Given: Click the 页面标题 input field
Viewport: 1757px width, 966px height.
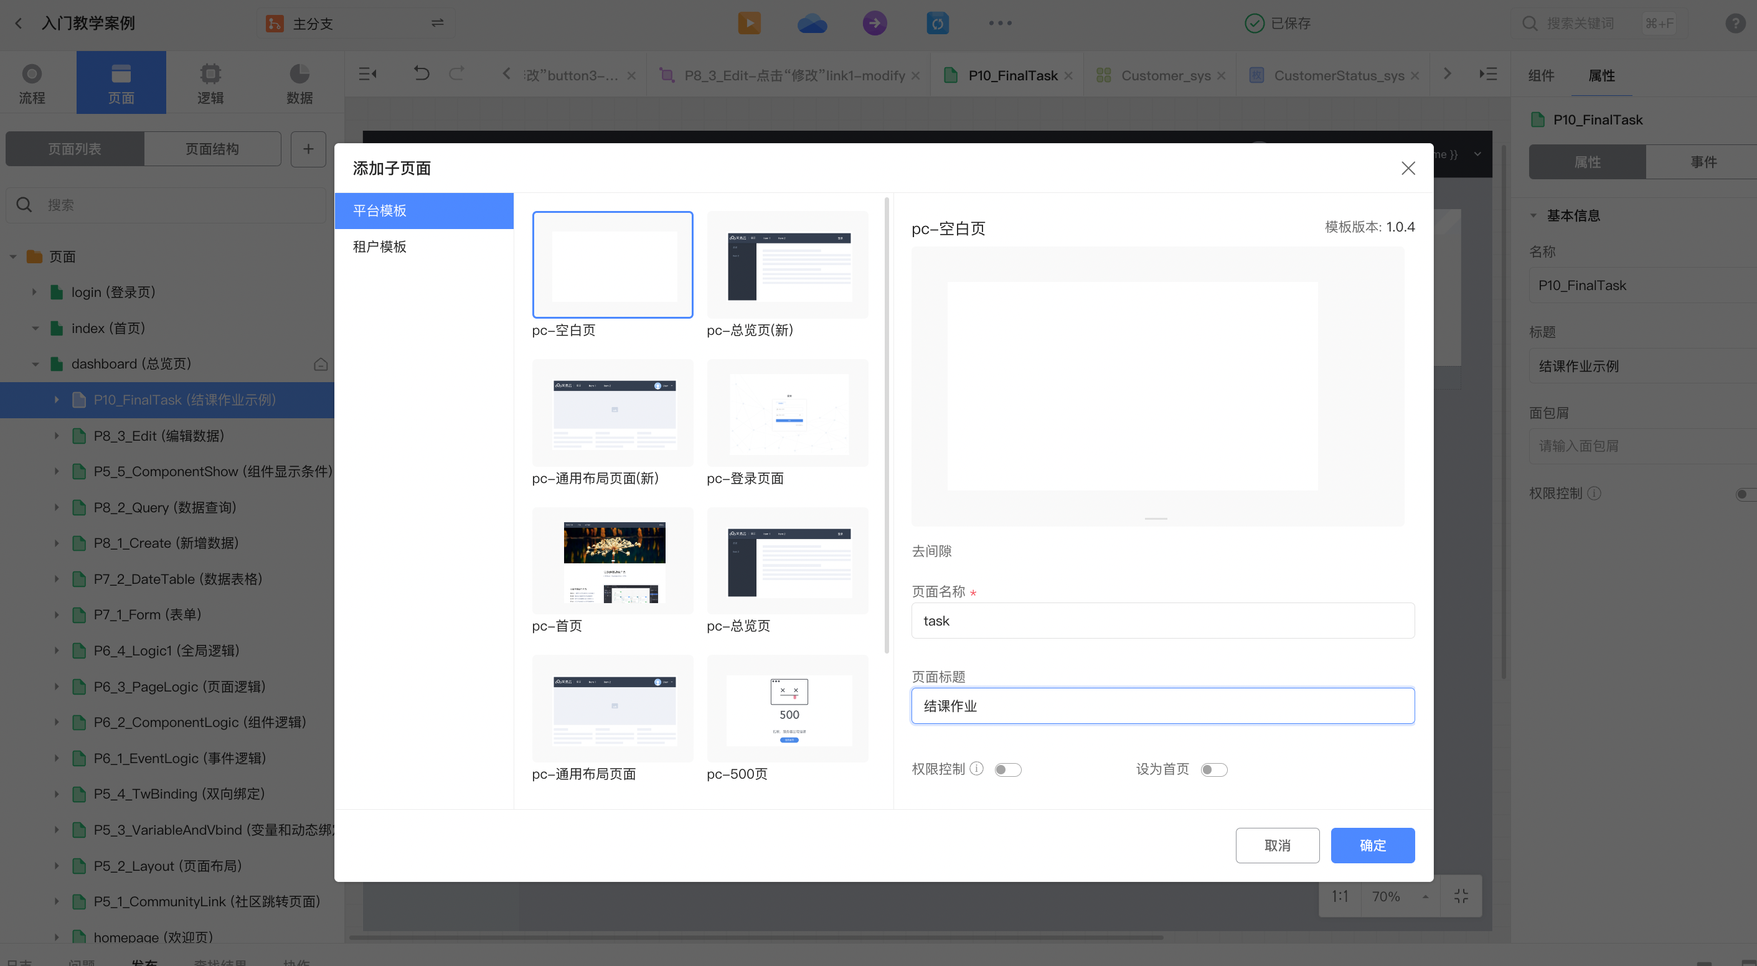Looking at the screenshot, I should [1163, 706].
